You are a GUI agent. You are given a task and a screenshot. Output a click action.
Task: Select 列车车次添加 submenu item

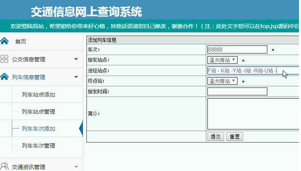pos(38,128)
